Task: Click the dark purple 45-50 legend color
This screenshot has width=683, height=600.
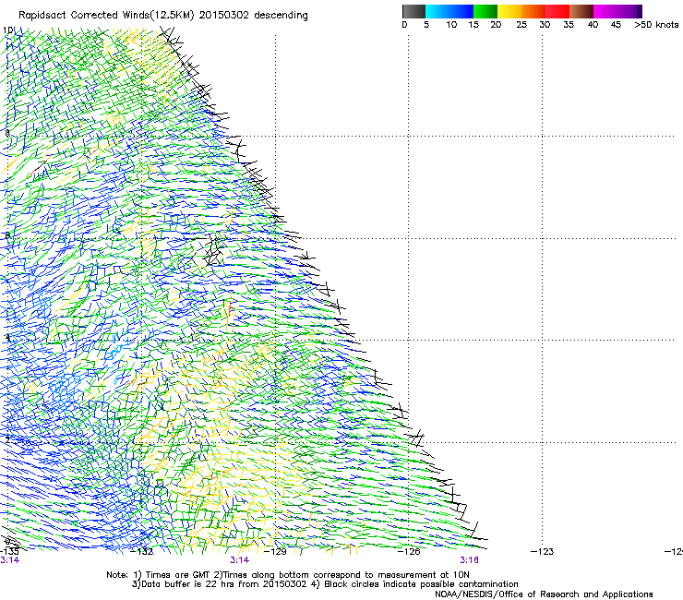Action: pyautogui.click(x=629, y=11)
